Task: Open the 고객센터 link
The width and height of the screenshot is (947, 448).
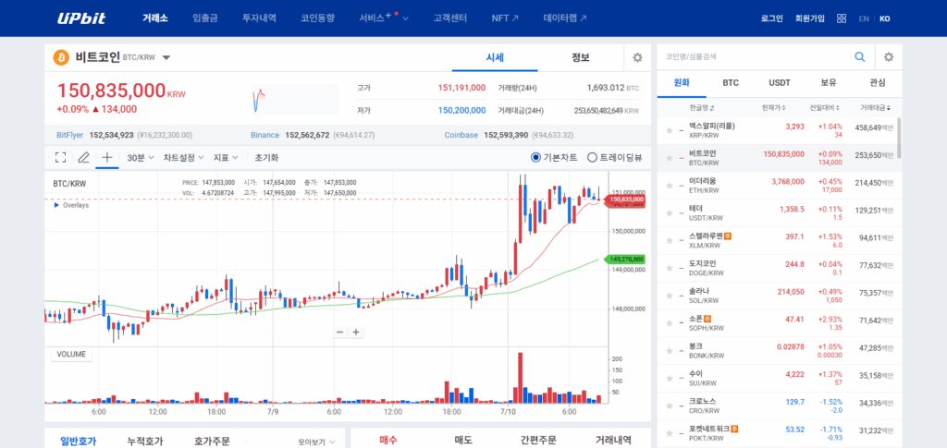Action: coord(450,18)
